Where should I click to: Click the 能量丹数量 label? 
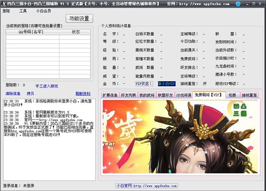(145, 76)
